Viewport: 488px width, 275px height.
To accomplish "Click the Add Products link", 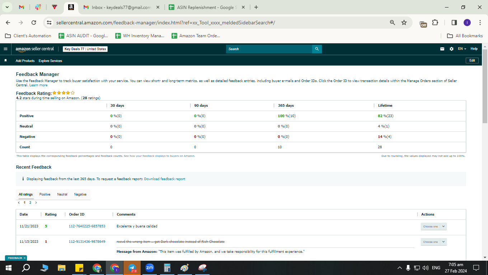I will [25, 61].
